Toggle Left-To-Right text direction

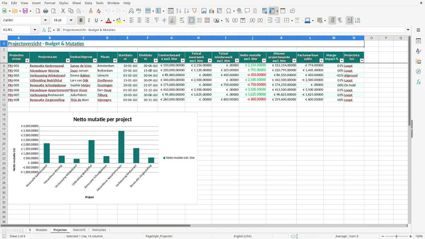coord(332,21)
